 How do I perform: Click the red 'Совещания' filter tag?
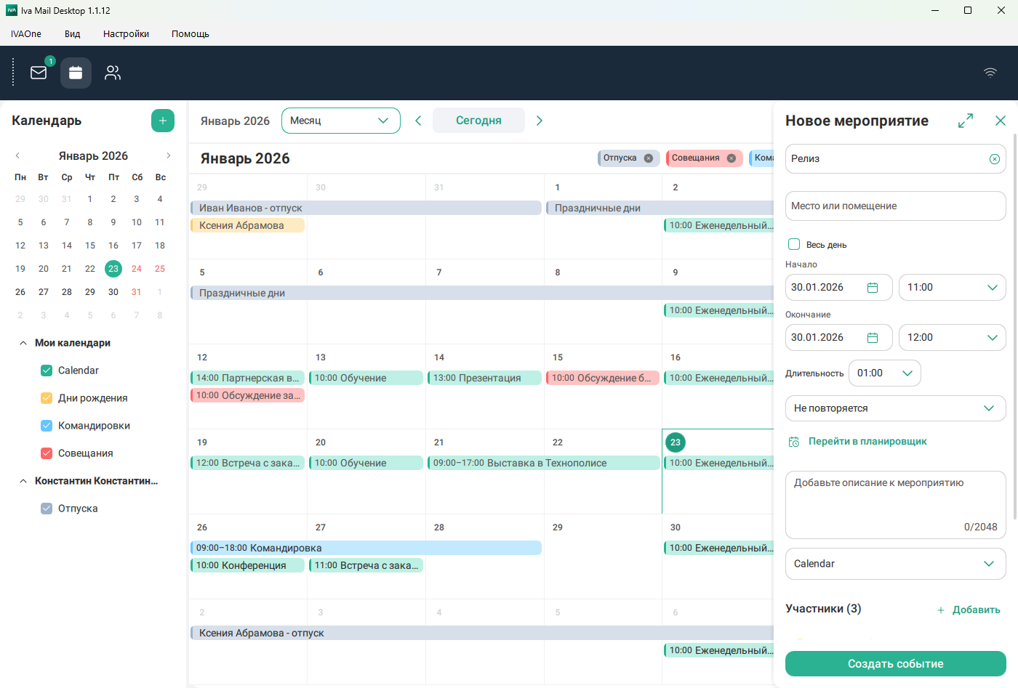(x=695, y=158)
